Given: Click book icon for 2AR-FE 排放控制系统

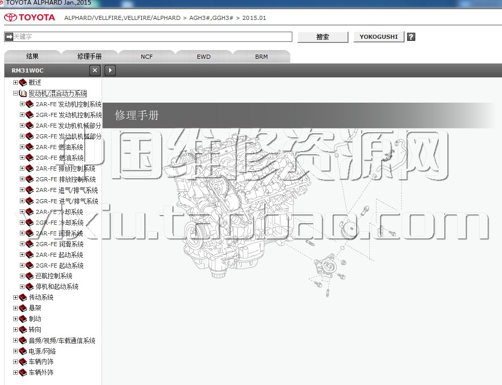Looking at the screenshot, I should point(30,169).
